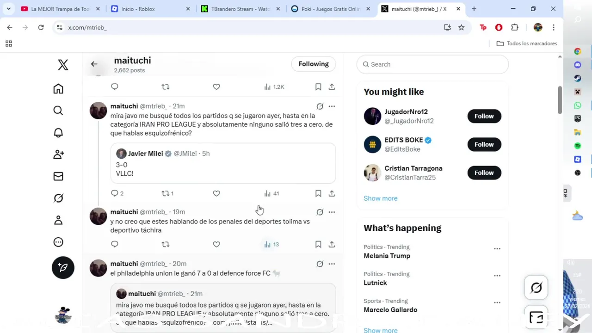Open the tab search dropdown arrow
Viewport: 592px width, 333px height.
click(8, 9)
